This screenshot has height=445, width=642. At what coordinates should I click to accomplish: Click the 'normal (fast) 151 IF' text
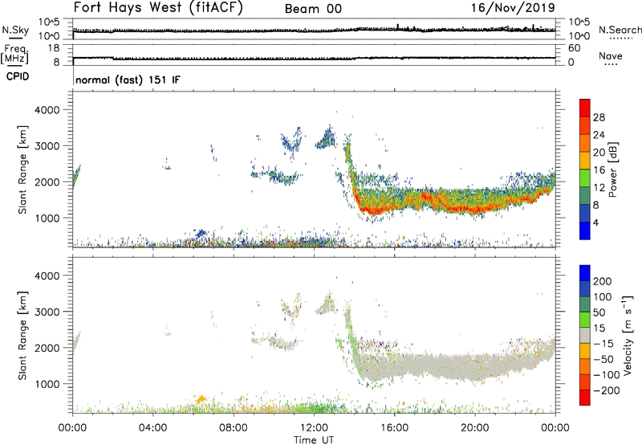click(128, 80)
